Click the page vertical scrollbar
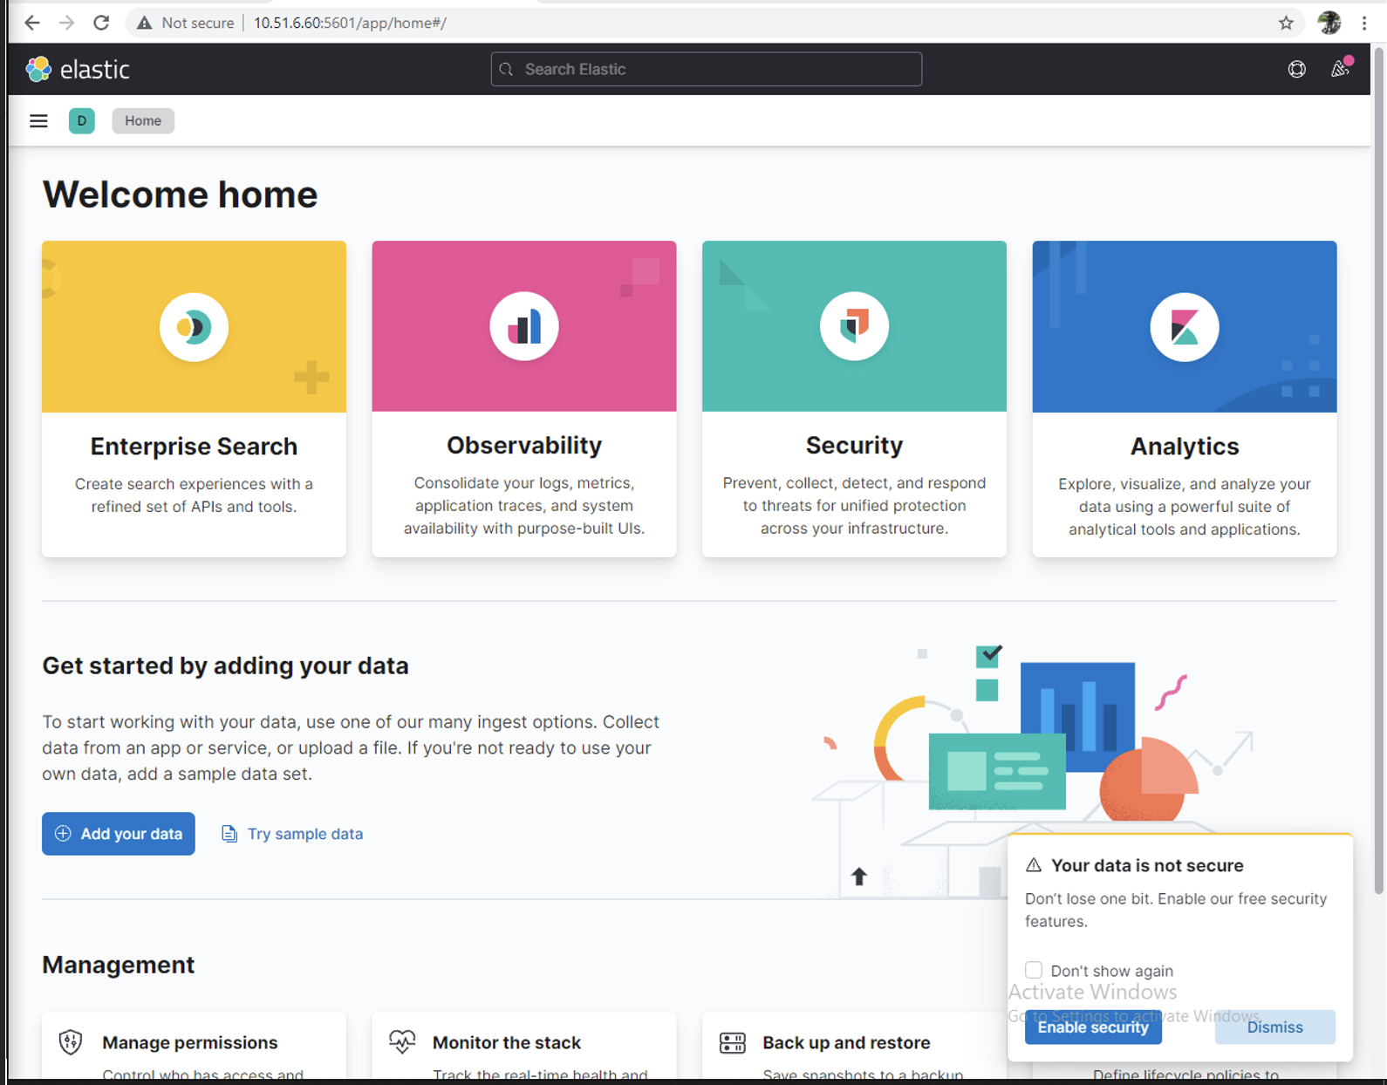The width and height of the screenshot is (1387, 1085). pyautogui.click(x=1378, y=471)
